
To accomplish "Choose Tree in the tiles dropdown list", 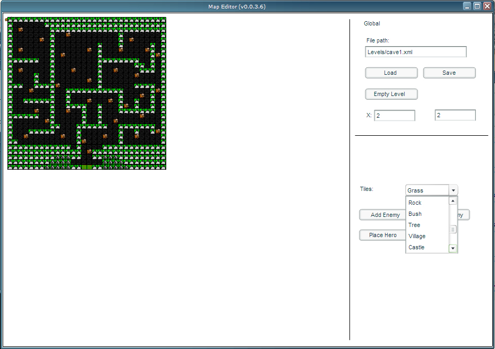I will (414, 225).
